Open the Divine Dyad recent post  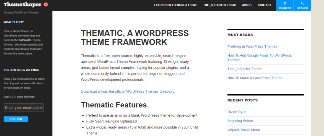click(x=237, y=112)
